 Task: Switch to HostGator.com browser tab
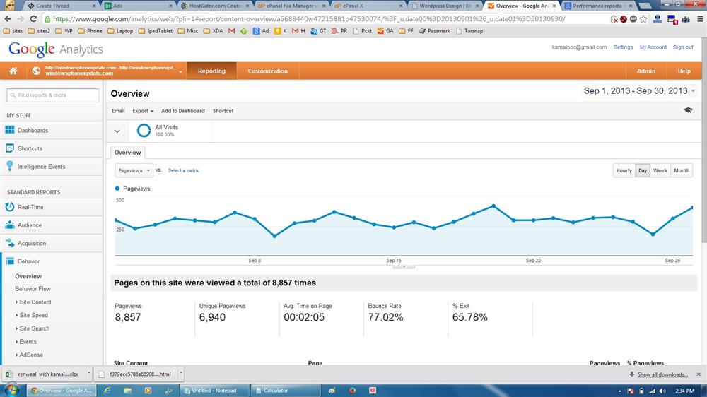215,6
